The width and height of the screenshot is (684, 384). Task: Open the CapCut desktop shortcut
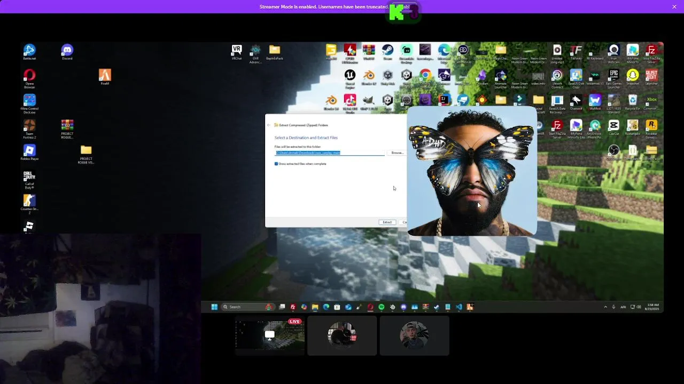613,127
